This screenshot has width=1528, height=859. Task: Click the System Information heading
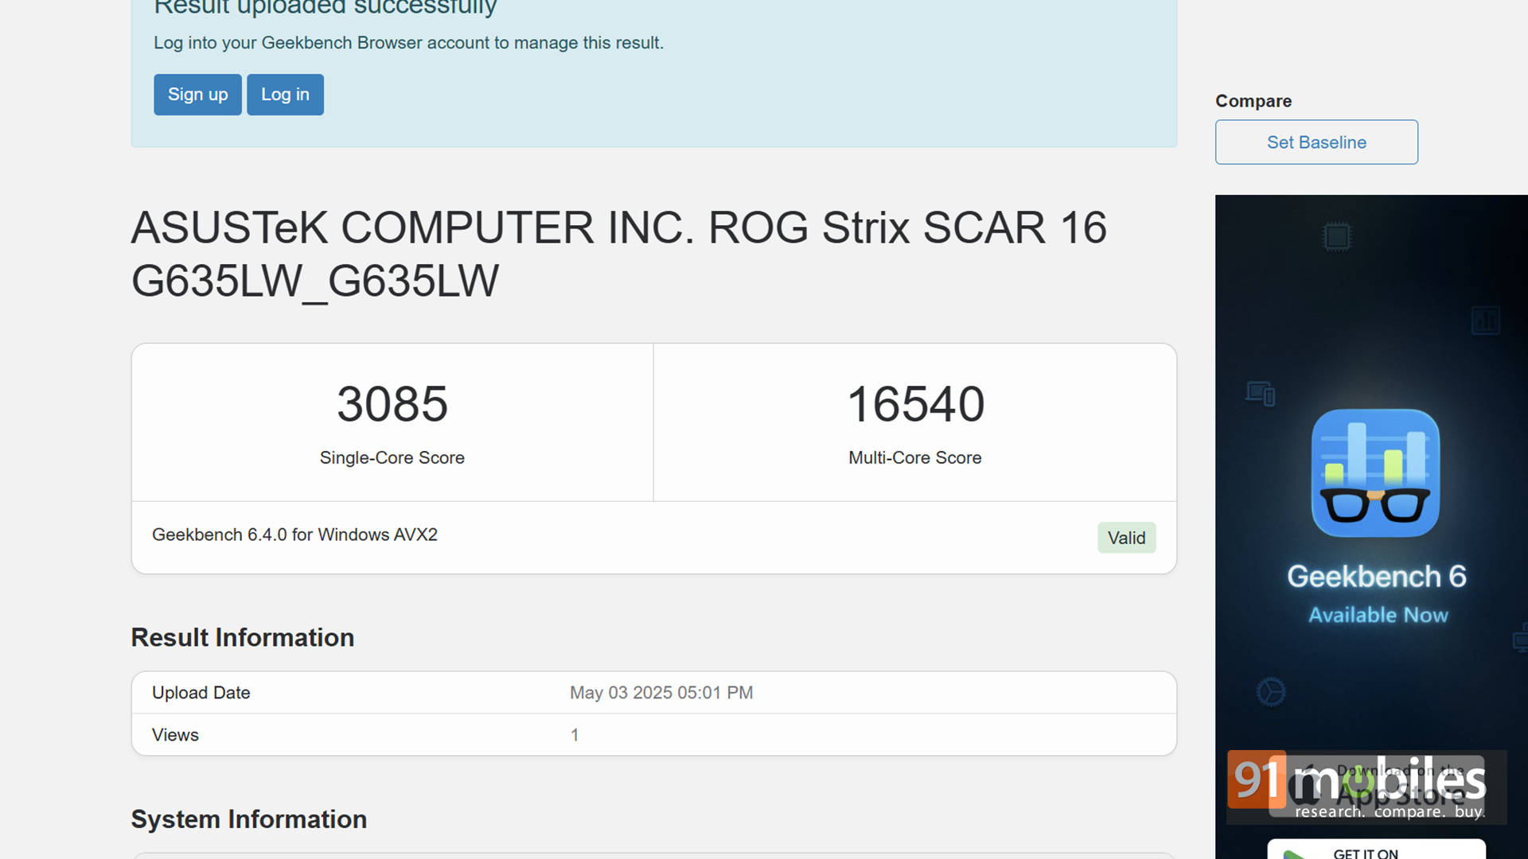249,819
